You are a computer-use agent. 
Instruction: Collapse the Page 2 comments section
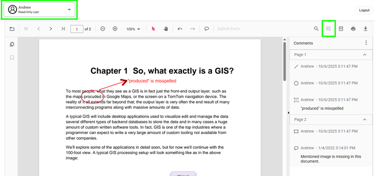365,120
